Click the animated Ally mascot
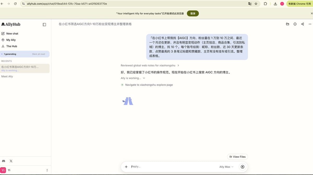 click(128, 101)
